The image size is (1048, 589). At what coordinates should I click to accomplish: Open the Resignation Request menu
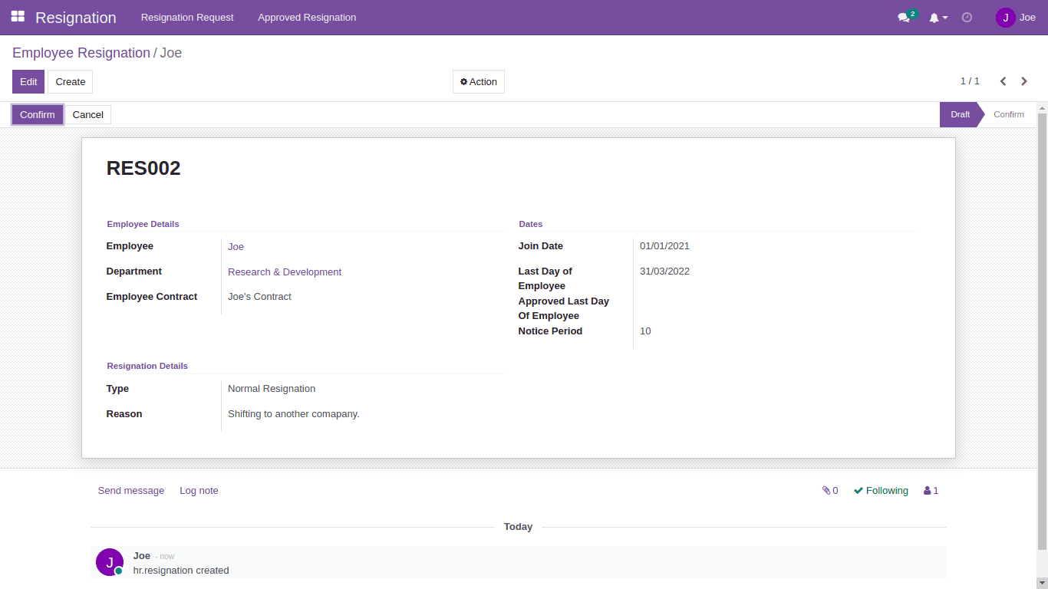[186, 17]
